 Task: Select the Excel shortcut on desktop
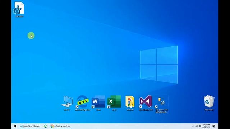(114, 103)
